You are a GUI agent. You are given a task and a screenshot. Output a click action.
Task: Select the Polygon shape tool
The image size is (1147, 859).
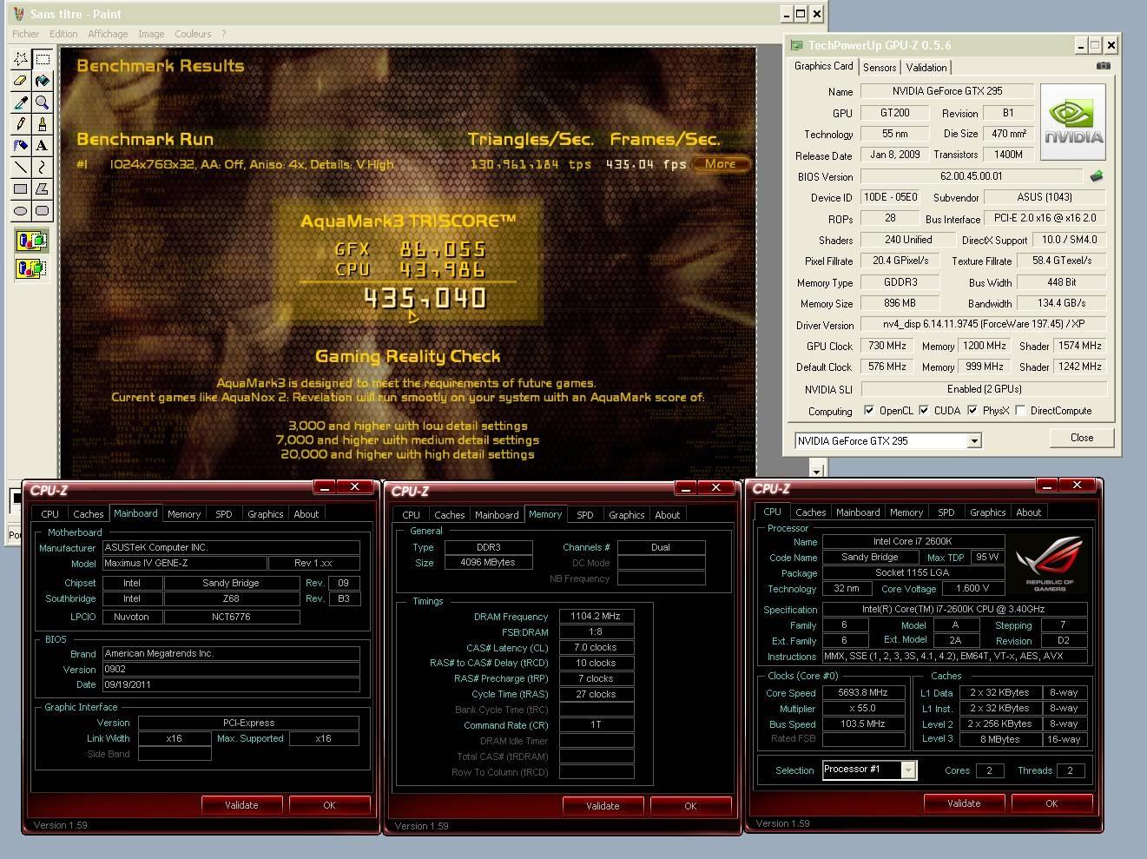click(x=43, y=189)
